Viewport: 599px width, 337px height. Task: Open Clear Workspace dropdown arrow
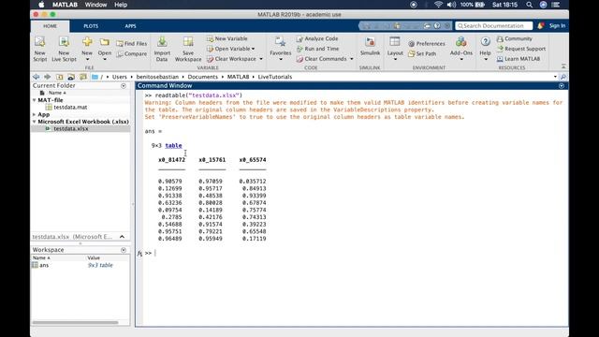(261, 59)
